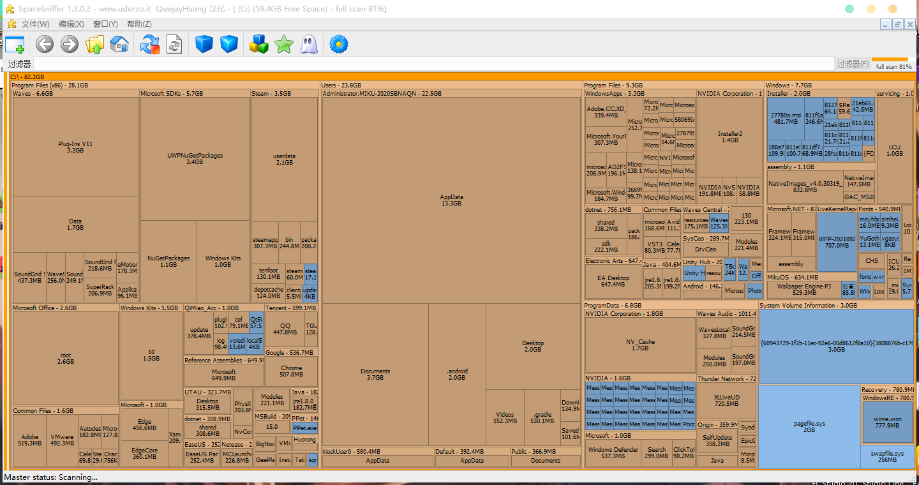Select the Chrome 507.8MB block
Viewport: 919px width, 485px height.
click(x=291, y=371)
